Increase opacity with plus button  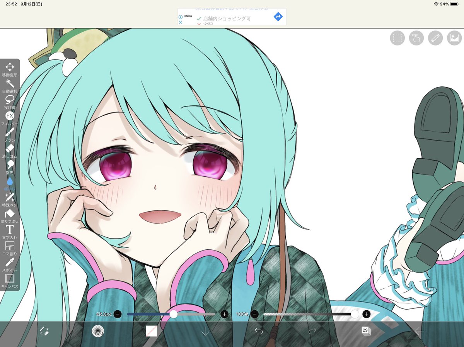coord(366,314)
